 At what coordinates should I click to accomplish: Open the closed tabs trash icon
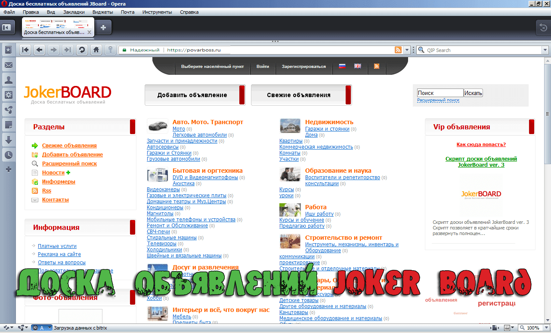coord(543,27)
